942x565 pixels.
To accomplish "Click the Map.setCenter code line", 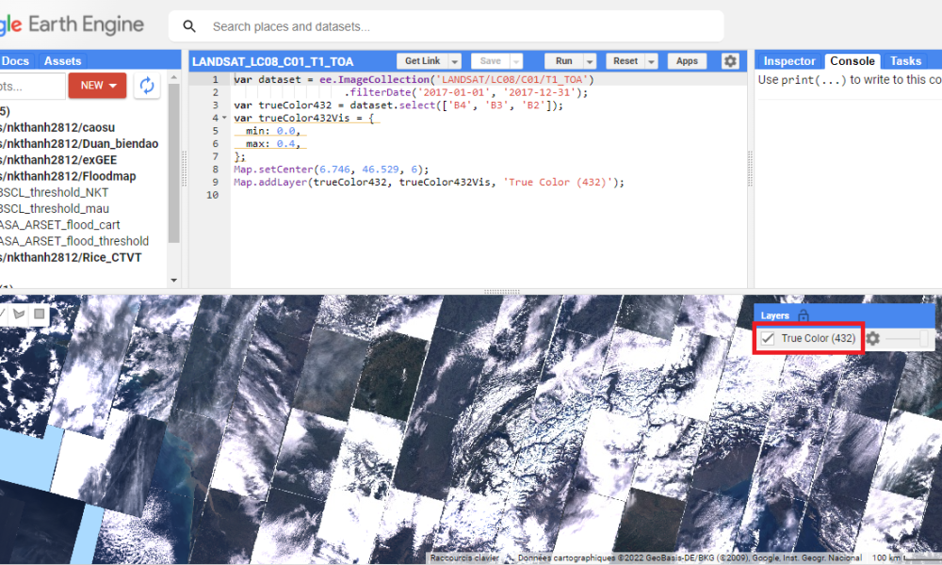I will pos(332,169).
